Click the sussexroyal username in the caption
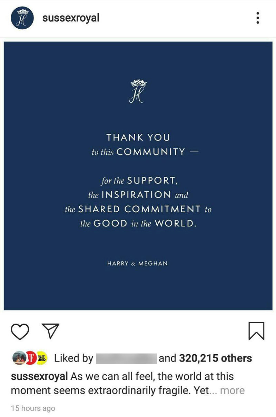 click(39, 376)
